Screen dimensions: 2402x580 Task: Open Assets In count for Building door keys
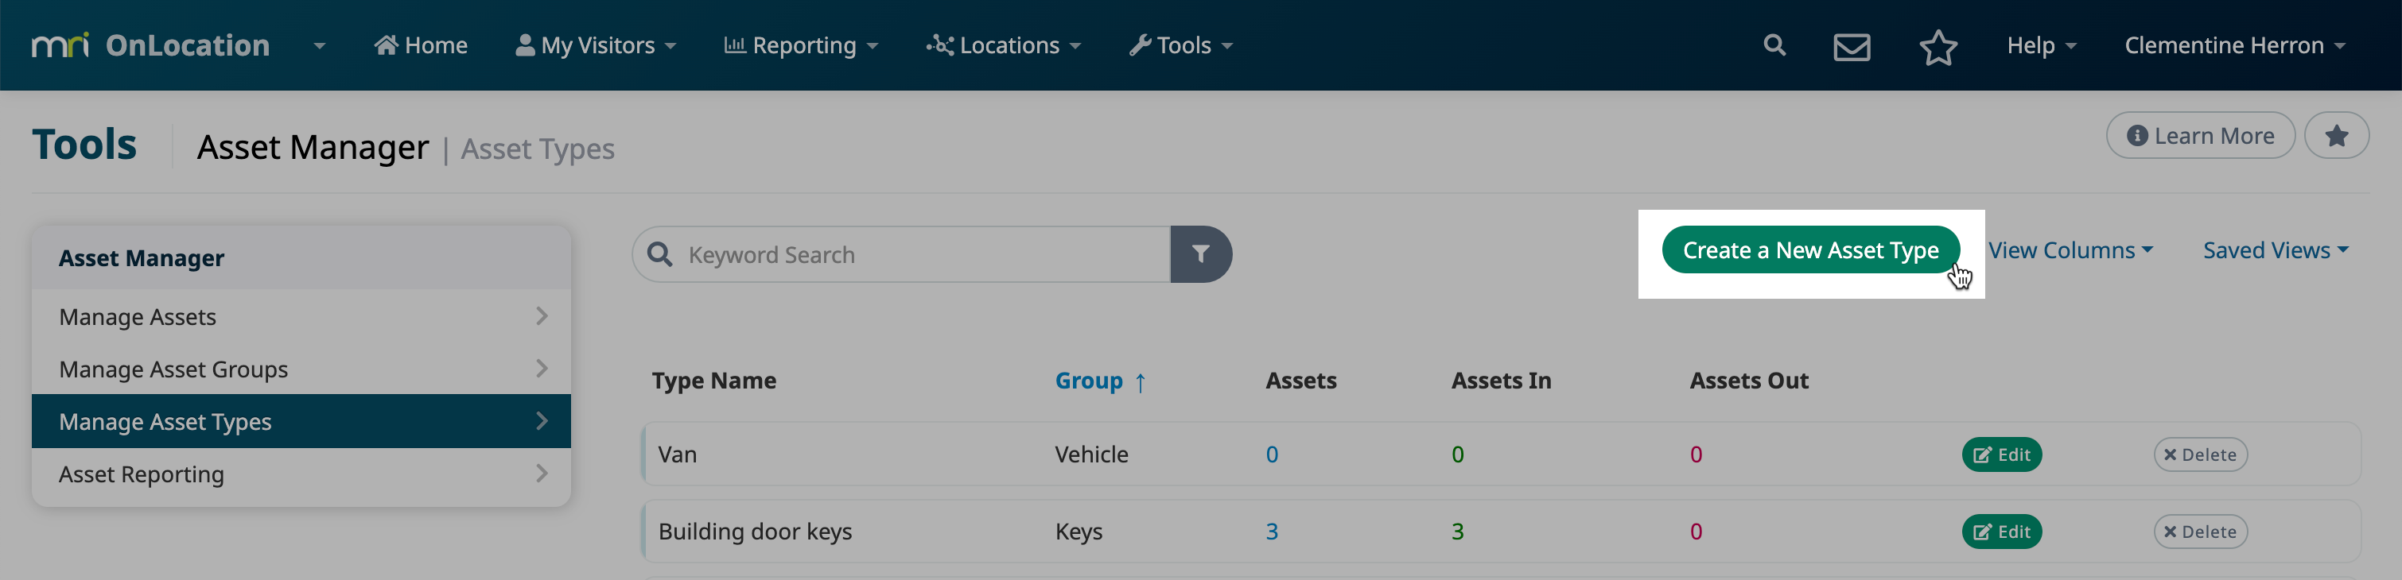(x=1457, y=532)
